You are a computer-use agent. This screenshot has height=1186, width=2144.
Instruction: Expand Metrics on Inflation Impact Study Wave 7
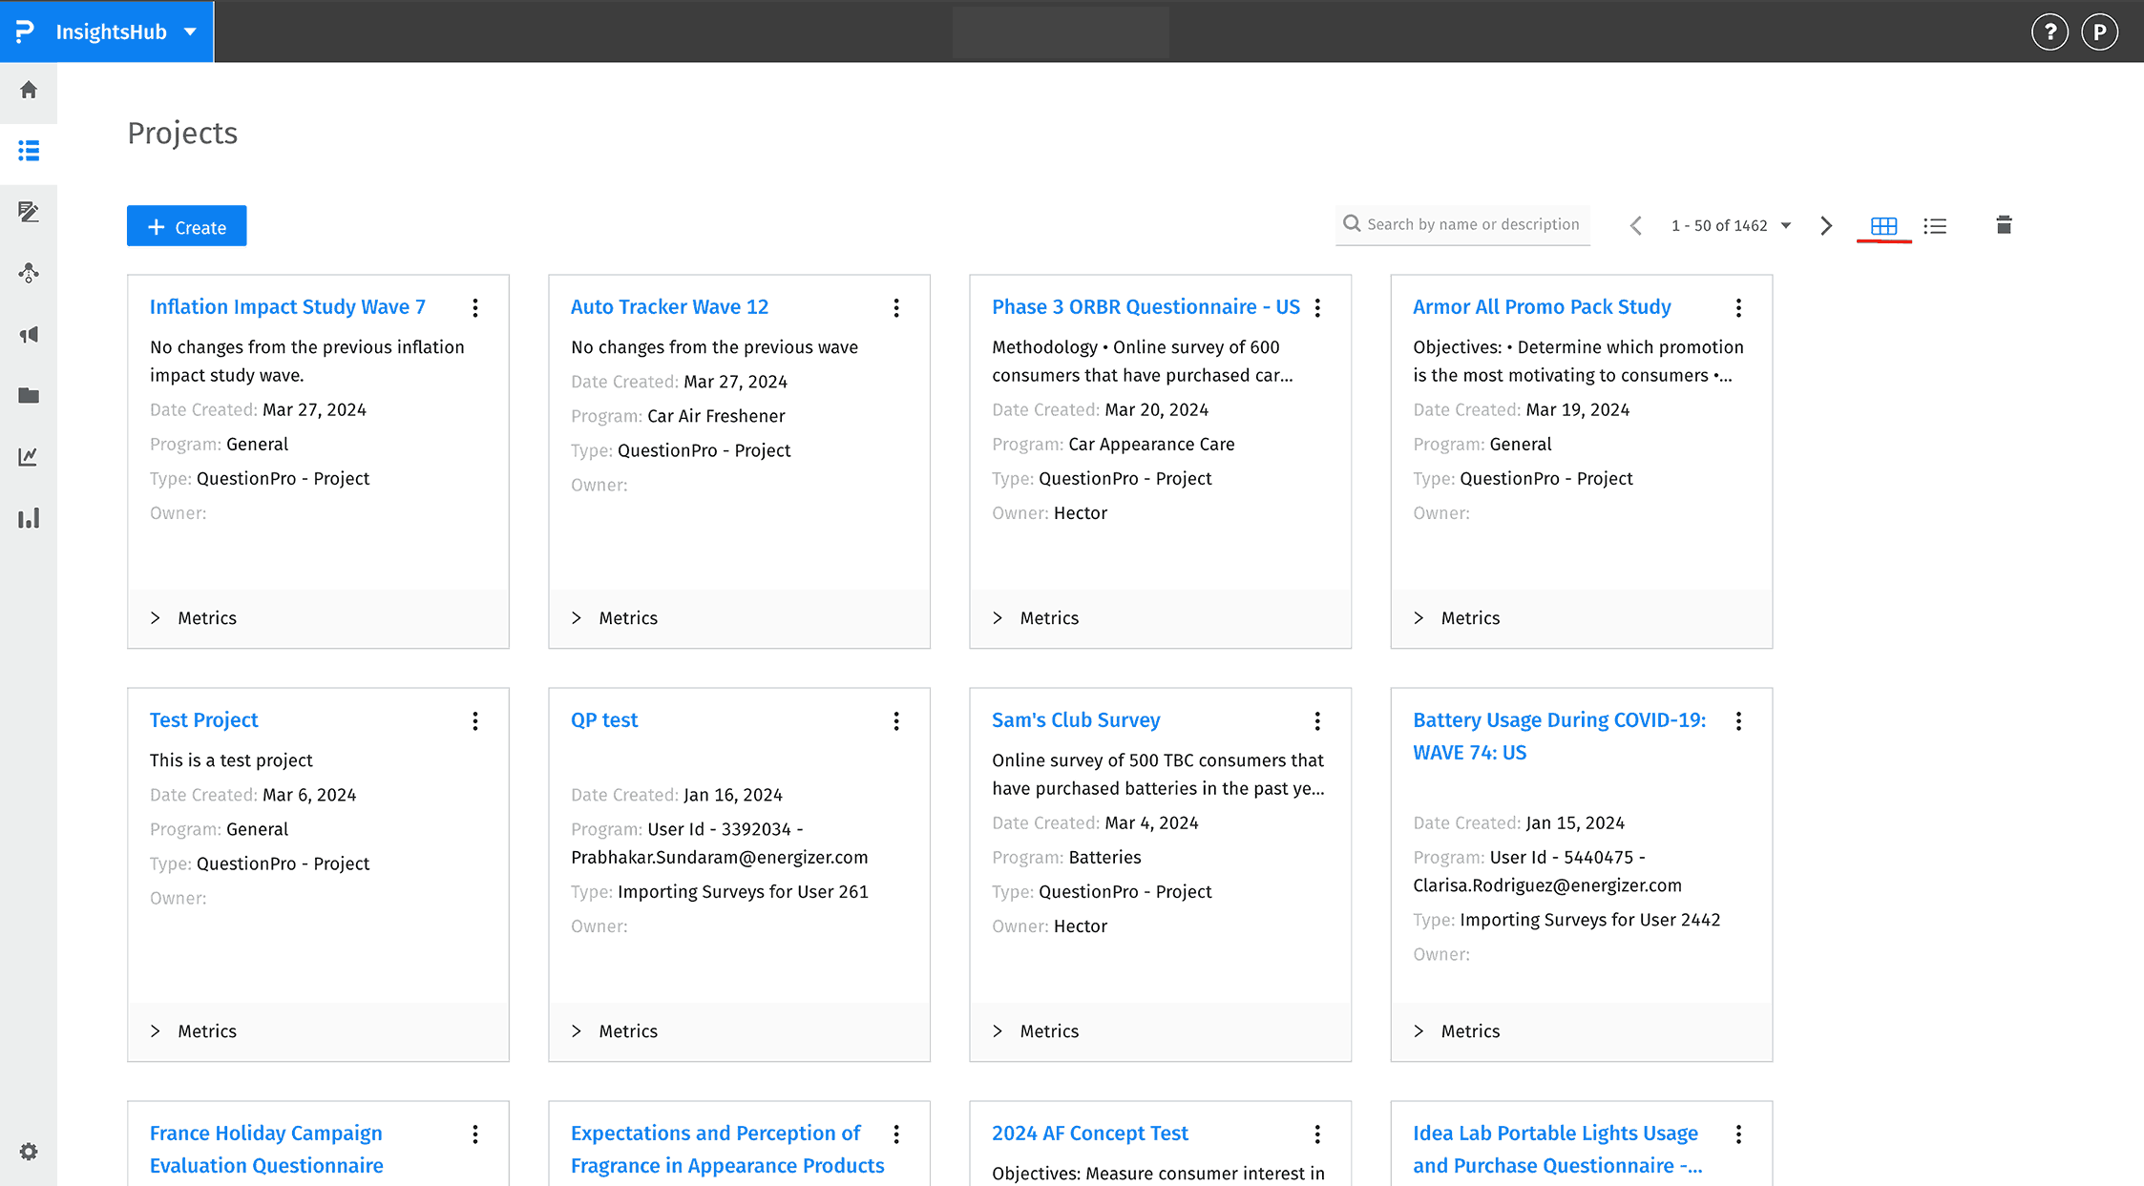[x=193, y=618]
